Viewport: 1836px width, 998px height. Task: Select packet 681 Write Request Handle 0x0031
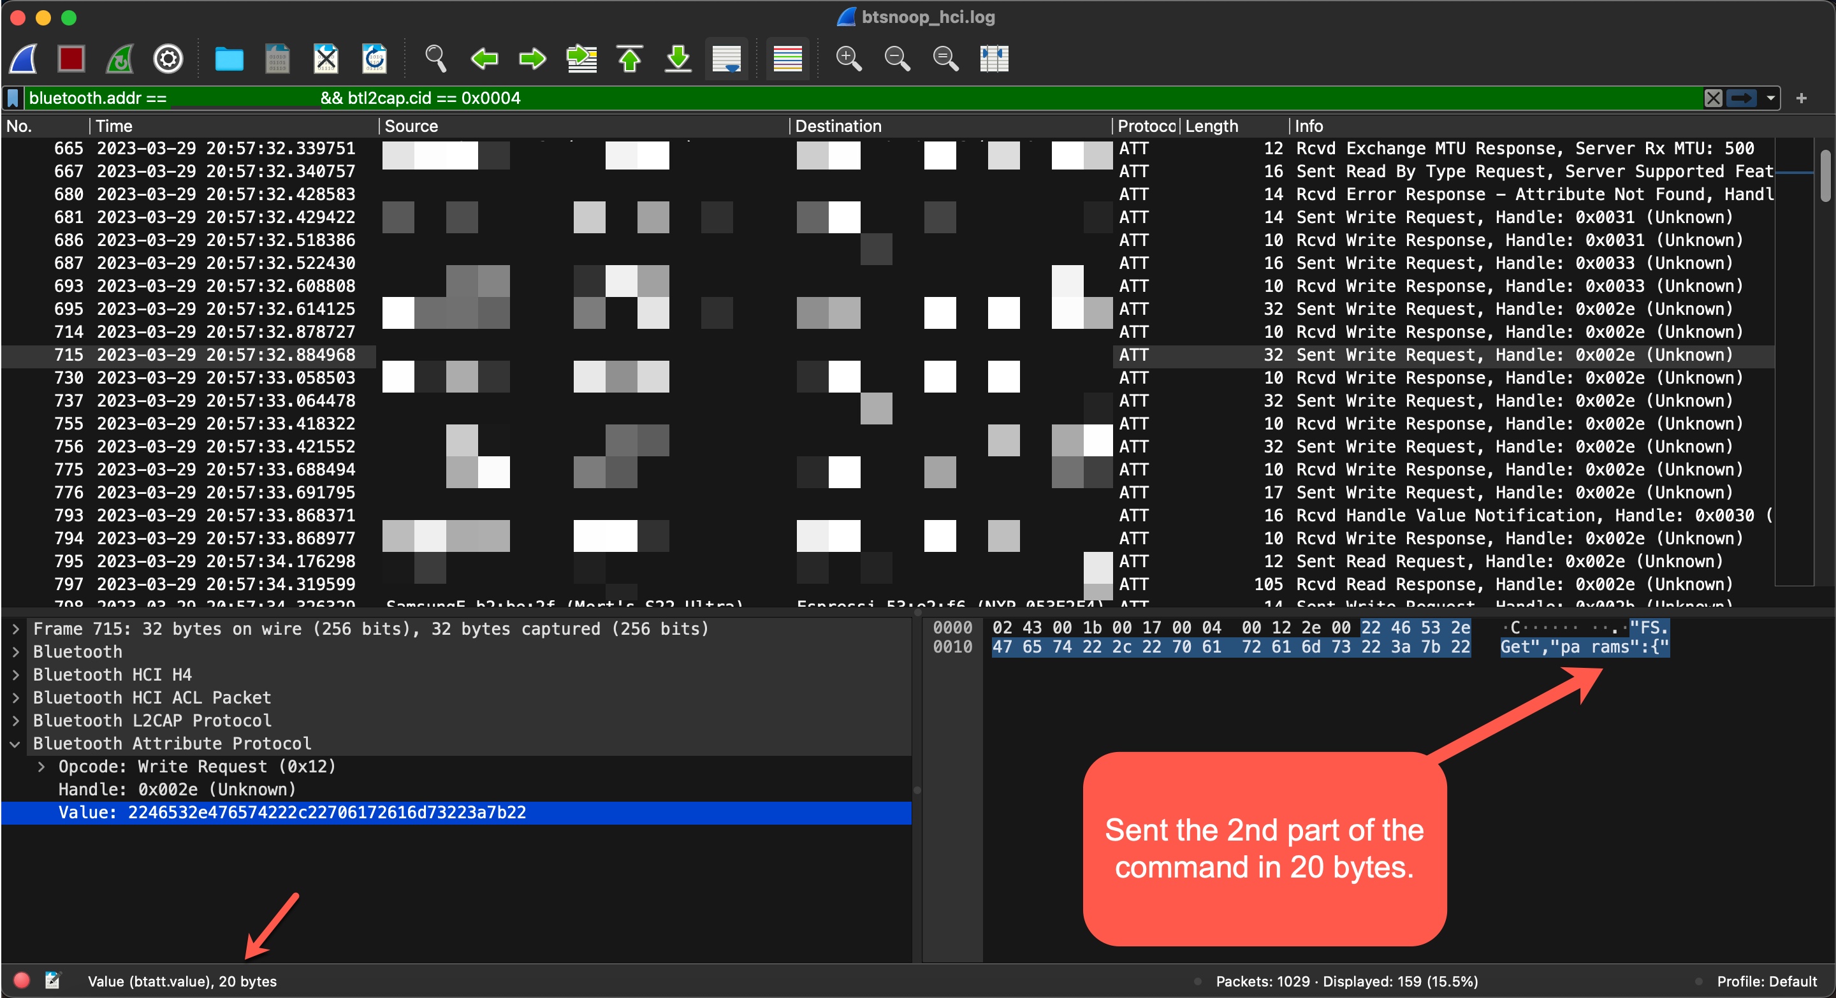pyautogui.click(x=888, y=217)
